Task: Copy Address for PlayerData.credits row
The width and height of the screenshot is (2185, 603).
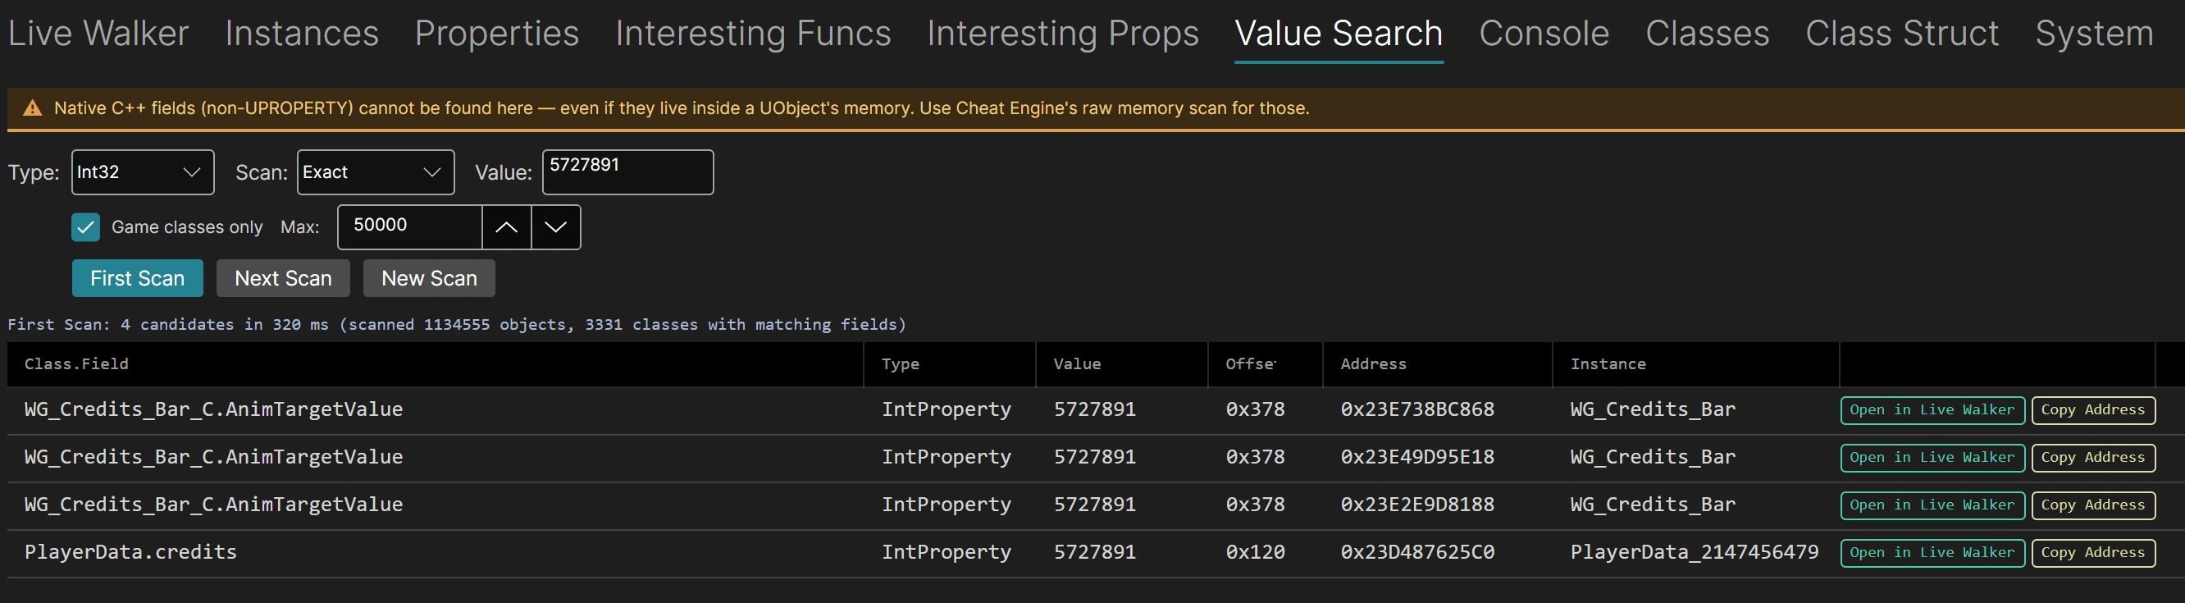Action: point(2092,552)
